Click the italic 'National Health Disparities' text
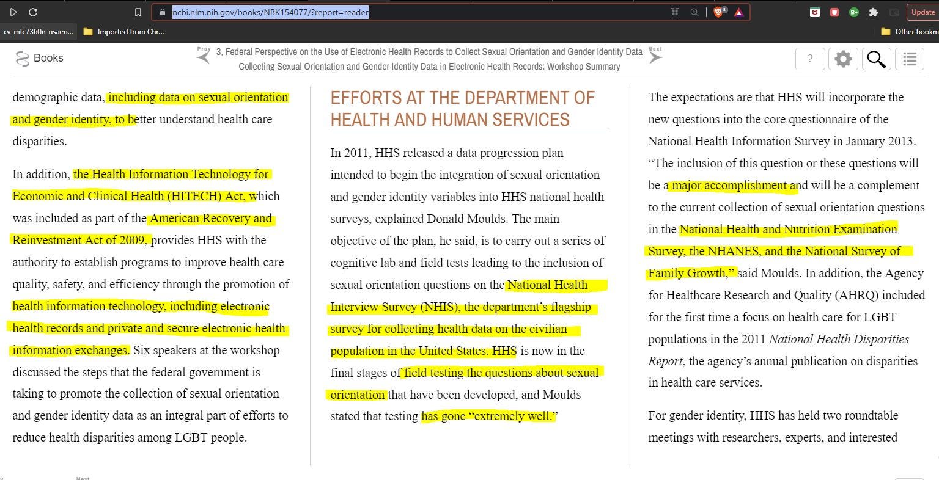The width and height of the screenshot is (939, 480). pyautogui.click(x=839, y=339)
